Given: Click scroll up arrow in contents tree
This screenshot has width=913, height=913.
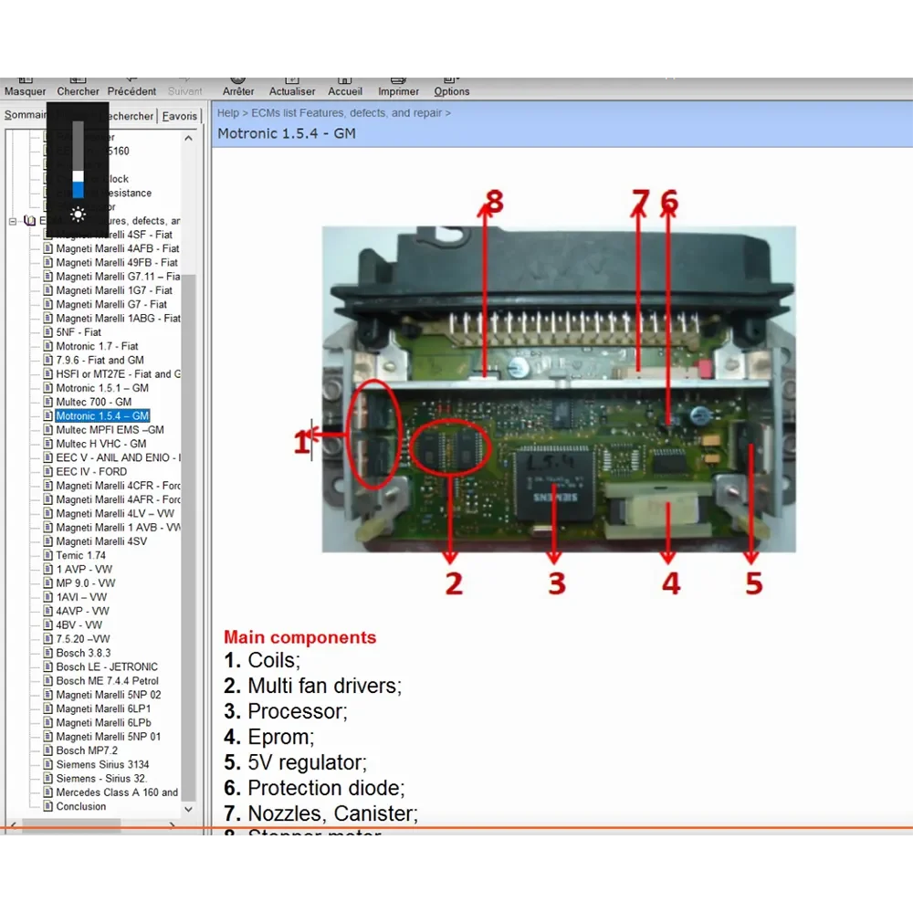Looking at the screenshot, I should coord(188,138).
